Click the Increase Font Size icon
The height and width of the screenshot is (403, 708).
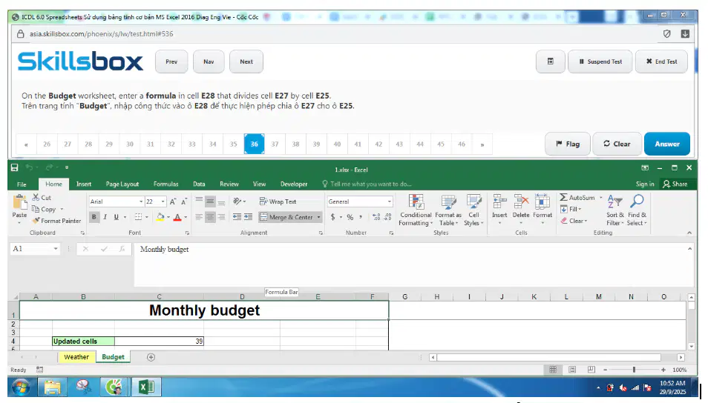click(173, 201)
